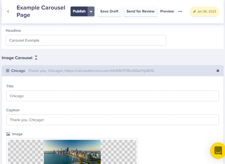
Task: Remove the Chicago carousel item with X
Action: 218,71
